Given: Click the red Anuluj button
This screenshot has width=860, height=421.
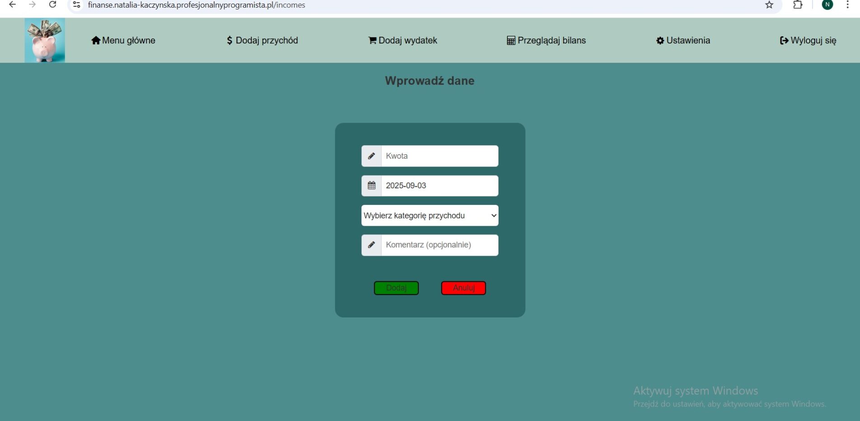Looking at the screenshot, I should pos(463,288).
